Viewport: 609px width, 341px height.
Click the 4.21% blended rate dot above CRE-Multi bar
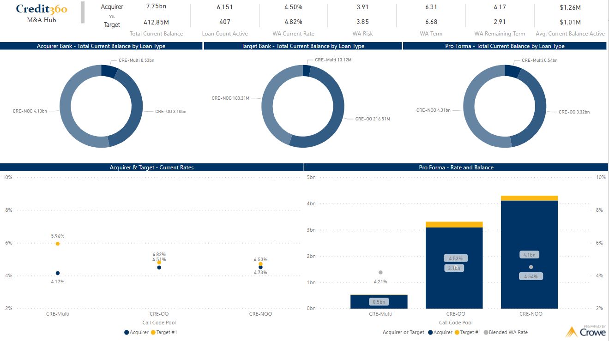click(x=380, y=272)
